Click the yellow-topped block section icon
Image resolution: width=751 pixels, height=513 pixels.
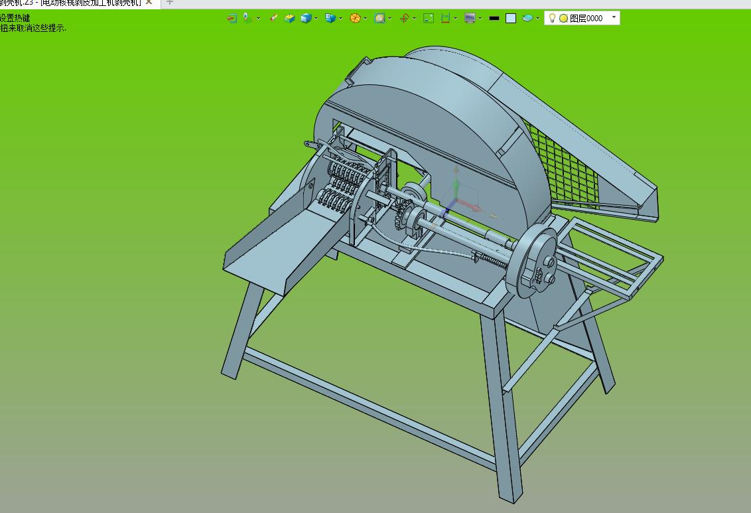tap(289, 18)
